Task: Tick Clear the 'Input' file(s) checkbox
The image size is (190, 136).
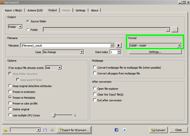Action: tap(95, 94)
